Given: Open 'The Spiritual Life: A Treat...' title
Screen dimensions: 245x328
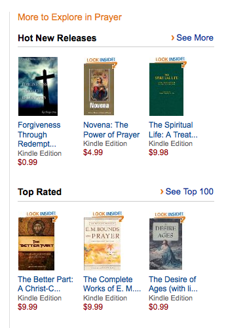Looking at the screenshot, I should (x=173, y=130).
